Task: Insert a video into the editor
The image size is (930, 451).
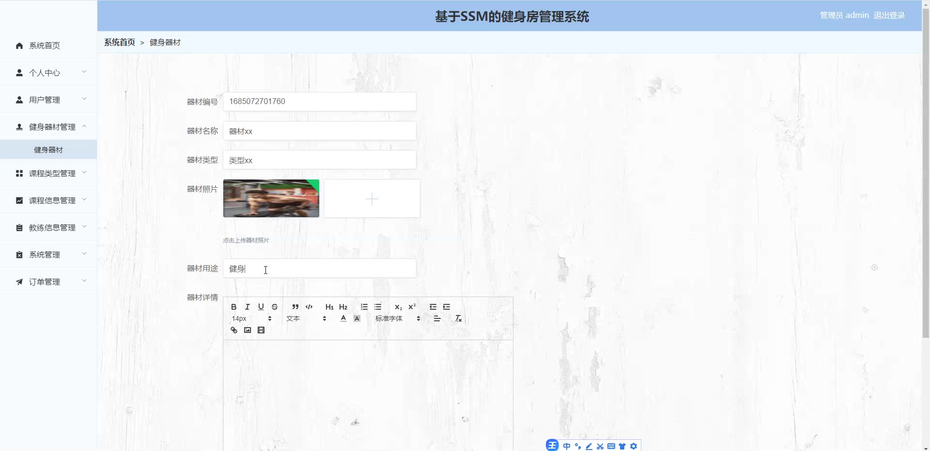Action: coord(261,330)
